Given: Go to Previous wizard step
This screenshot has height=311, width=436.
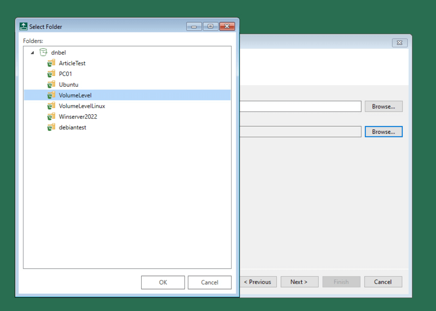Looking at the screenshot, I should [x=258, y=282].
